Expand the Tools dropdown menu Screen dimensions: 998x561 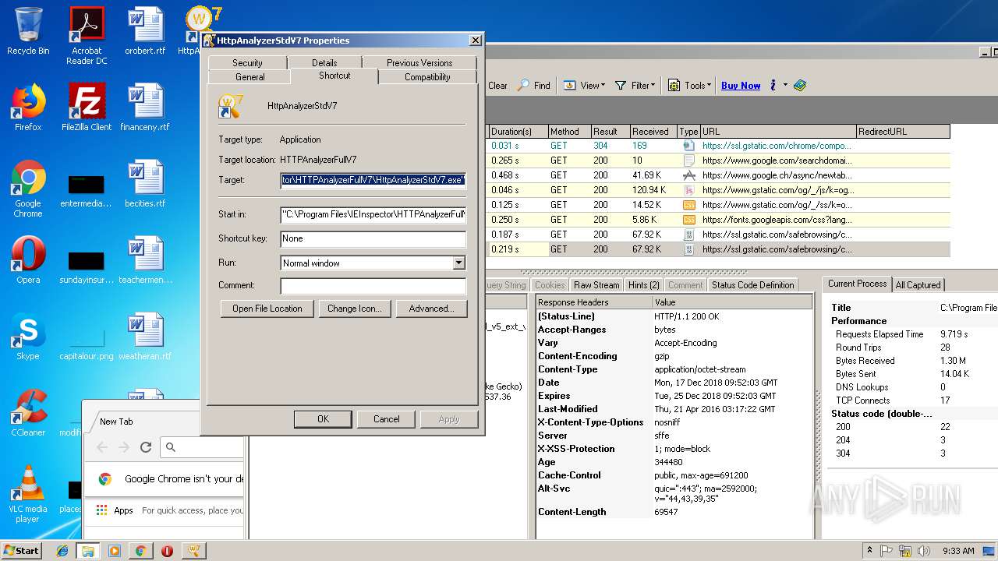[709, 86]
